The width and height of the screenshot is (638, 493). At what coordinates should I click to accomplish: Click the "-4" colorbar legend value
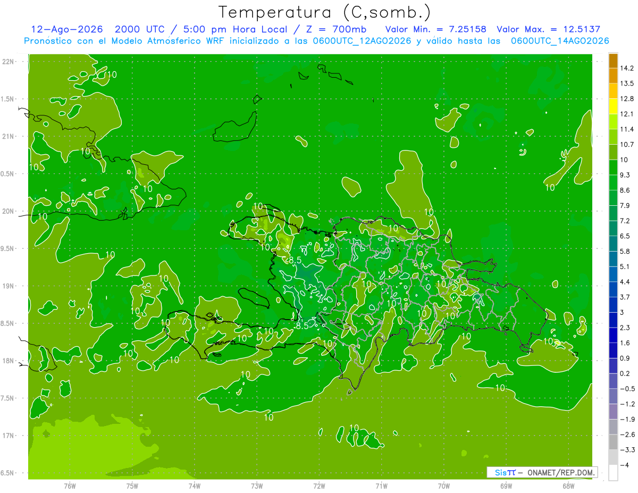(x=624, y=465)
